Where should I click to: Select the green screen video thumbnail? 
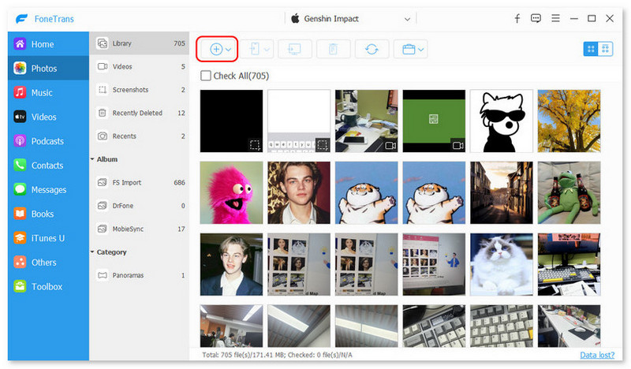pyautogui.click(x=435, y=121)
